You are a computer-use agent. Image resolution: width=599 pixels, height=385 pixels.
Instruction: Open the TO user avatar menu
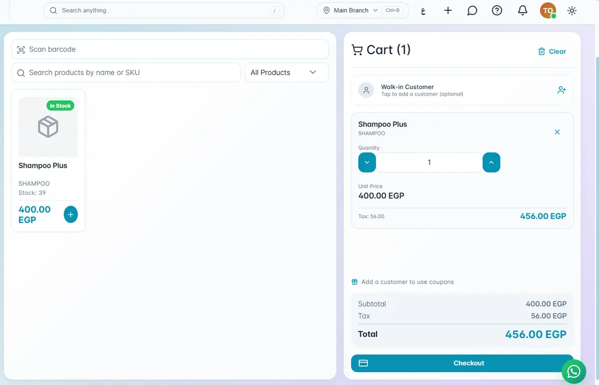[547, 11]
